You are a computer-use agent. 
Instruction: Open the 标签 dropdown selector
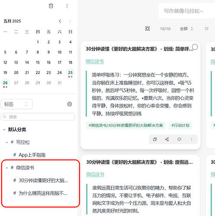click(x=16, y=104)
